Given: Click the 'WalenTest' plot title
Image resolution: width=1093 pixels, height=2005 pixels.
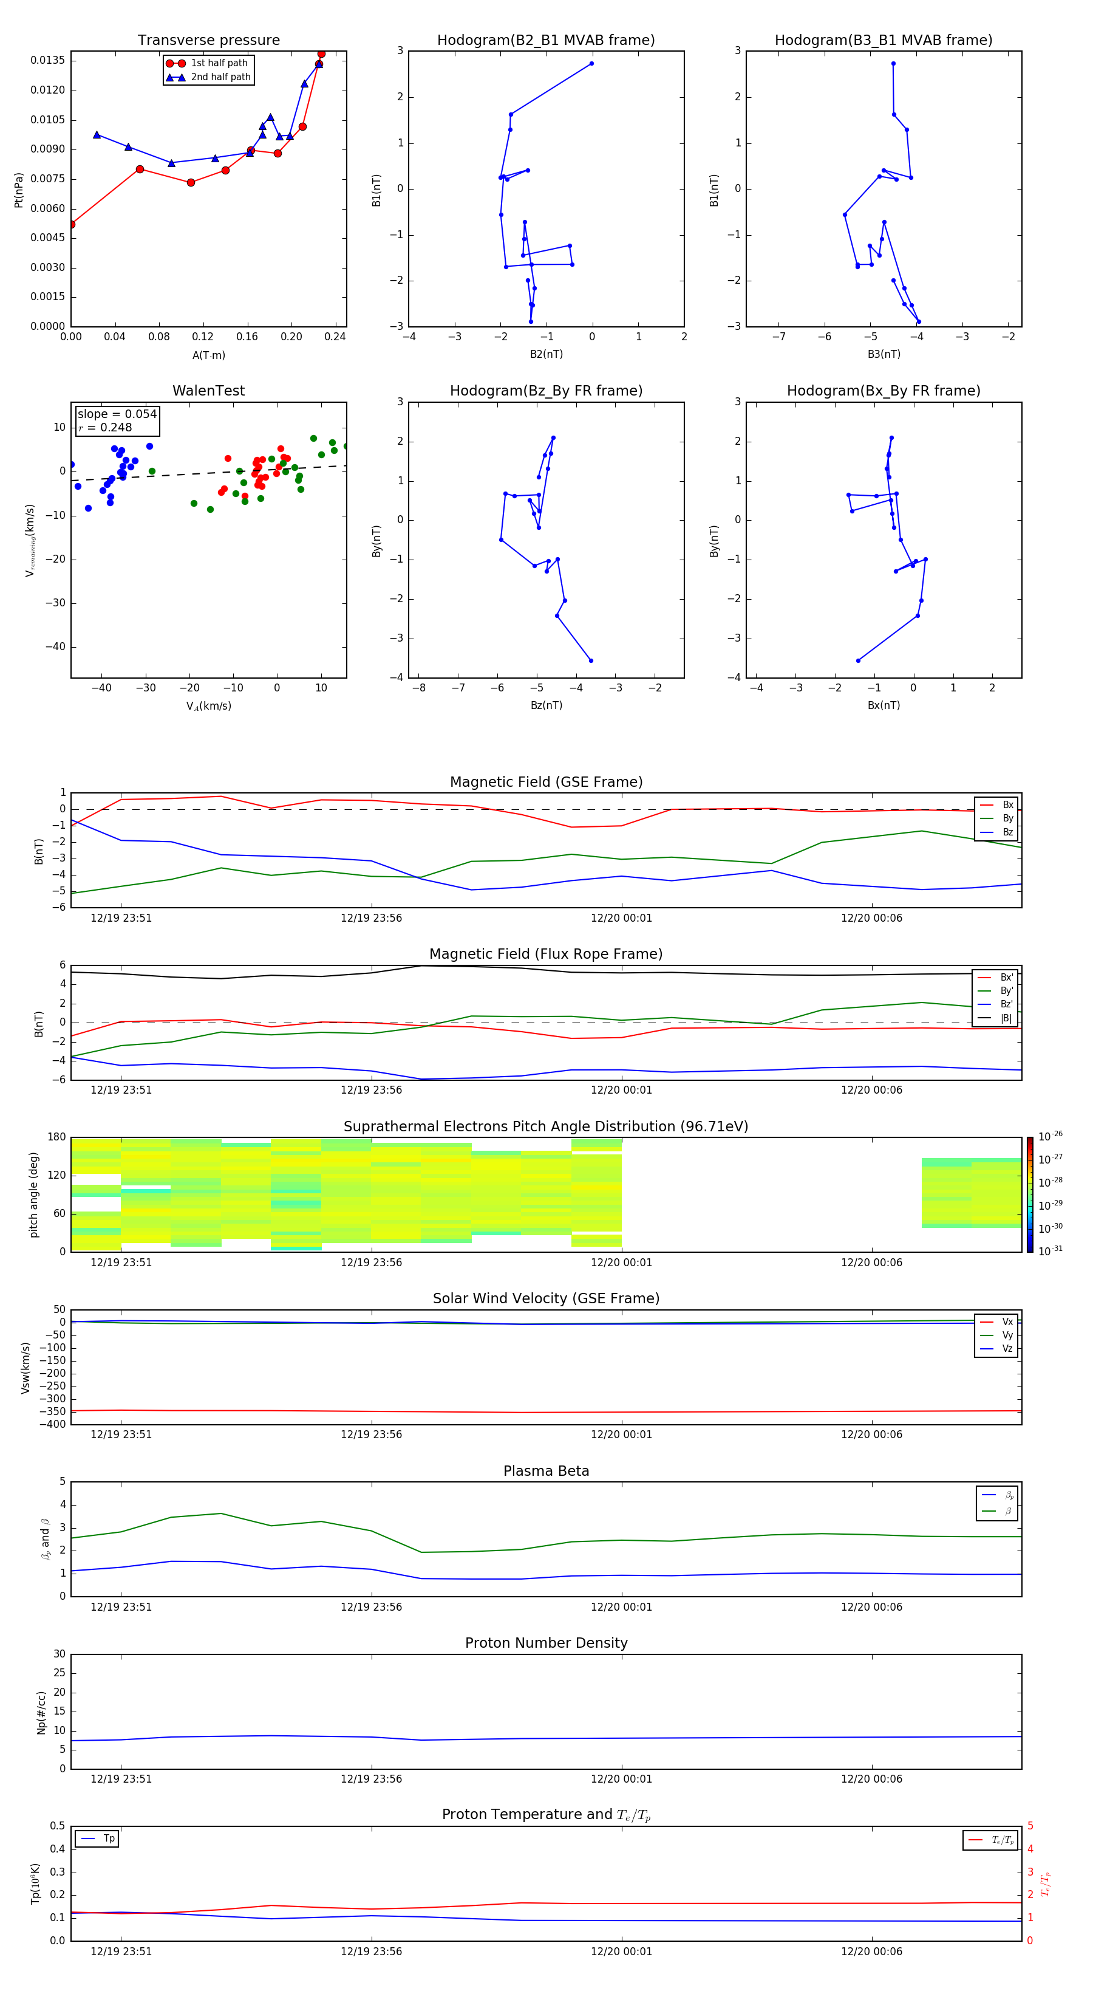Looking at the screenshot, I should [208, 391].
